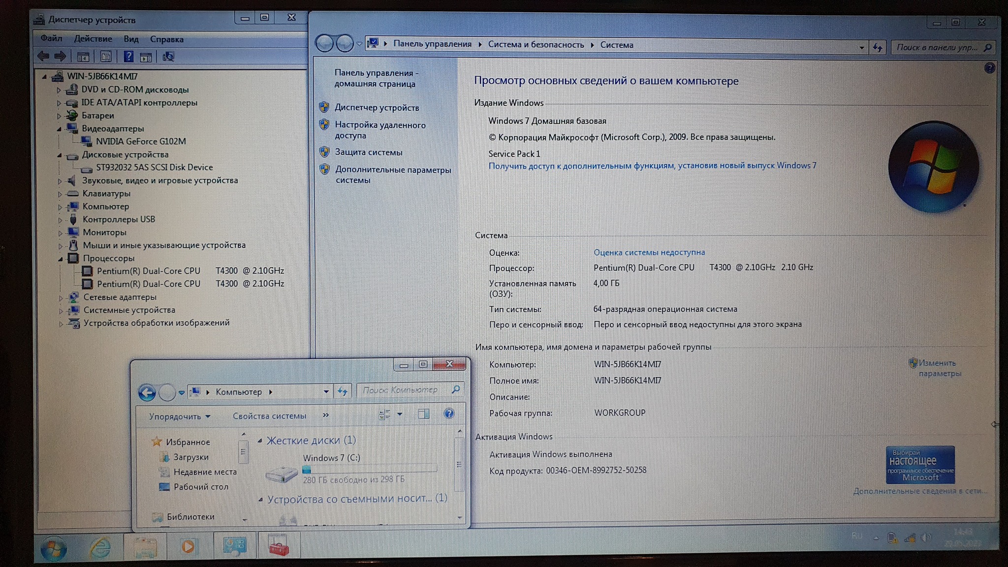The image size is (1008, 567).
Task: Expand the Контроллеры USB node
Action: coord(60,220)
